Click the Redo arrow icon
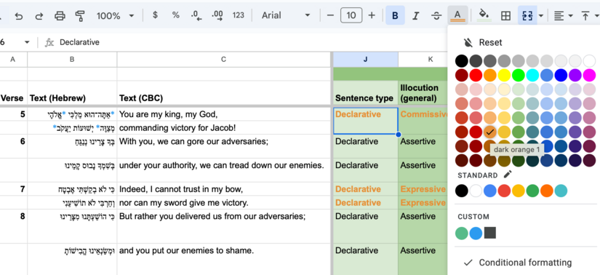 (39, 16)
